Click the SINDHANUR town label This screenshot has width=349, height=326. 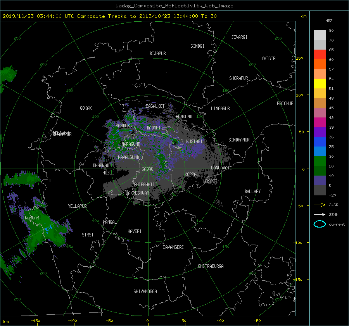239,140
